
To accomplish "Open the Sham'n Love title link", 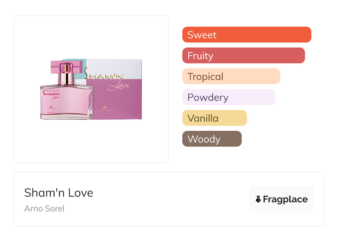I will point(59,193).
